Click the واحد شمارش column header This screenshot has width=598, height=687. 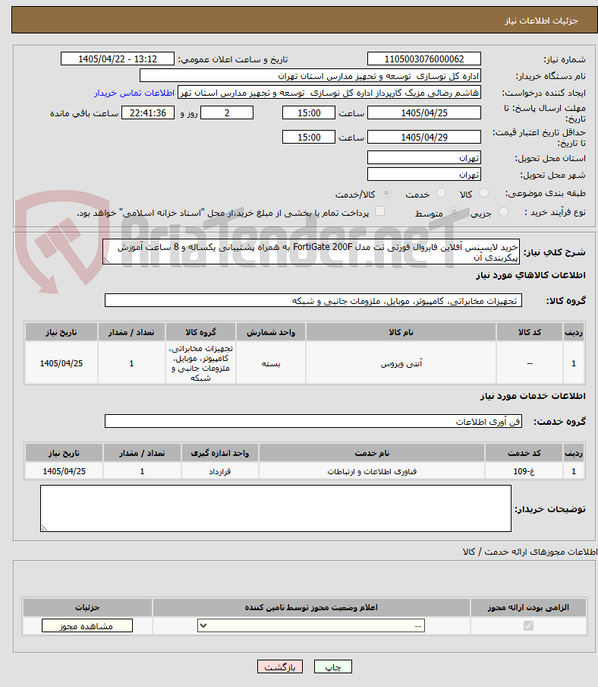[x=271, y=332]
